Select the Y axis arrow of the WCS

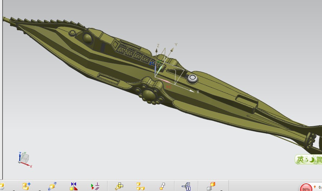click(172, 50)
